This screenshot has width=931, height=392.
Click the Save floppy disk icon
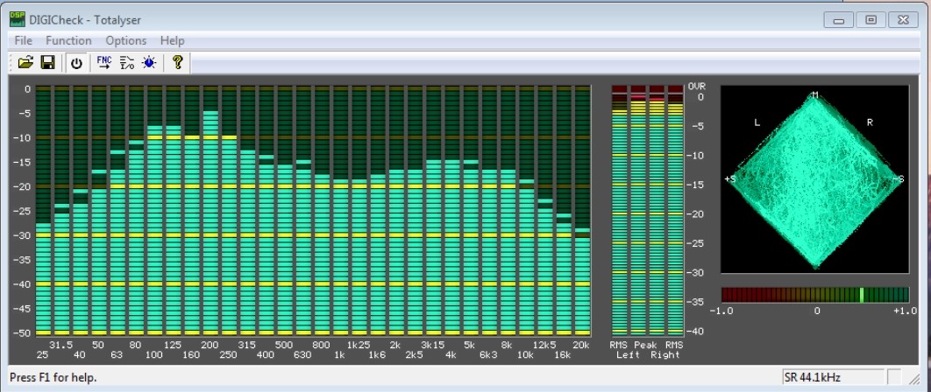pos(48,62)
